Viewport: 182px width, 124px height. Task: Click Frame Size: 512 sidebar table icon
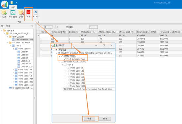[x=16, y=76]
